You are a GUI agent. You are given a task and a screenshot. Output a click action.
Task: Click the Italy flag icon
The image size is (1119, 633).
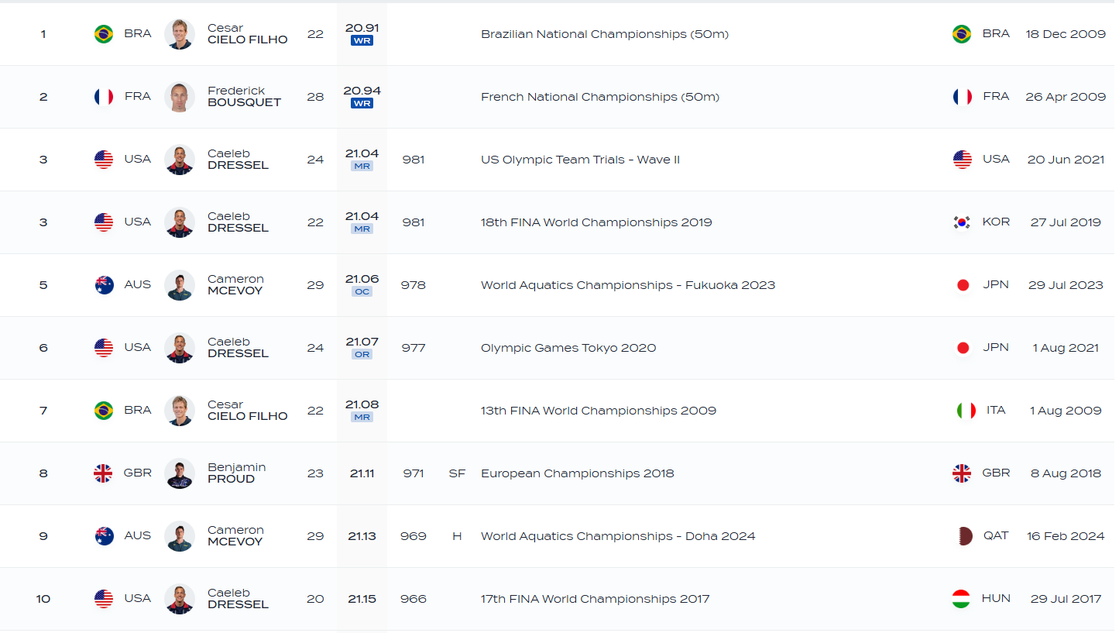(966, 411)
